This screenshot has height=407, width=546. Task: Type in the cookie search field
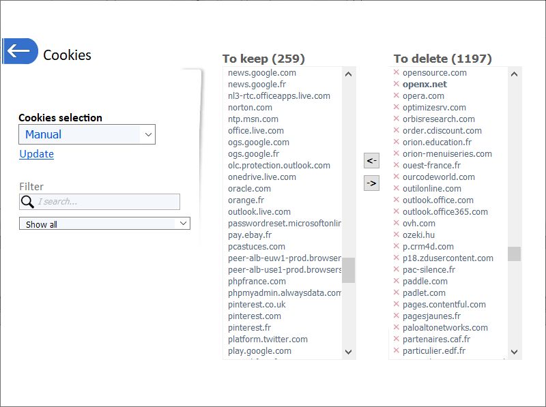click(x=106, y=201)
